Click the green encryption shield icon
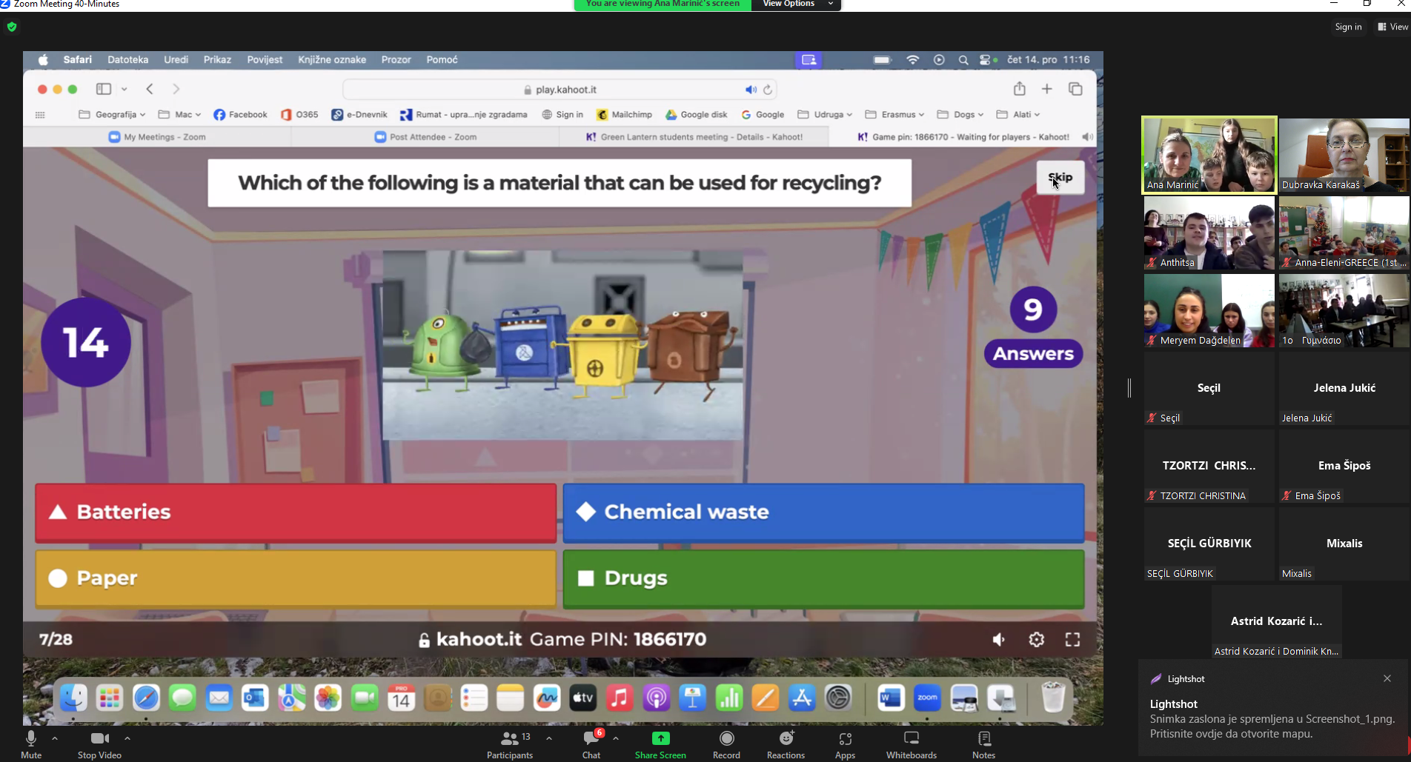1411x762 pixels. [12, 27]
